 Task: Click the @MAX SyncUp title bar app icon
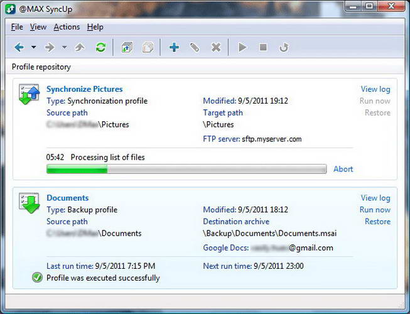pos(11,9)
